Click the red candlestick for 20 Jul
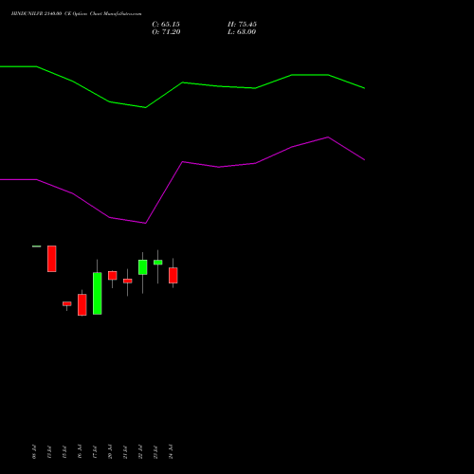474x474 pixels. 113,275
